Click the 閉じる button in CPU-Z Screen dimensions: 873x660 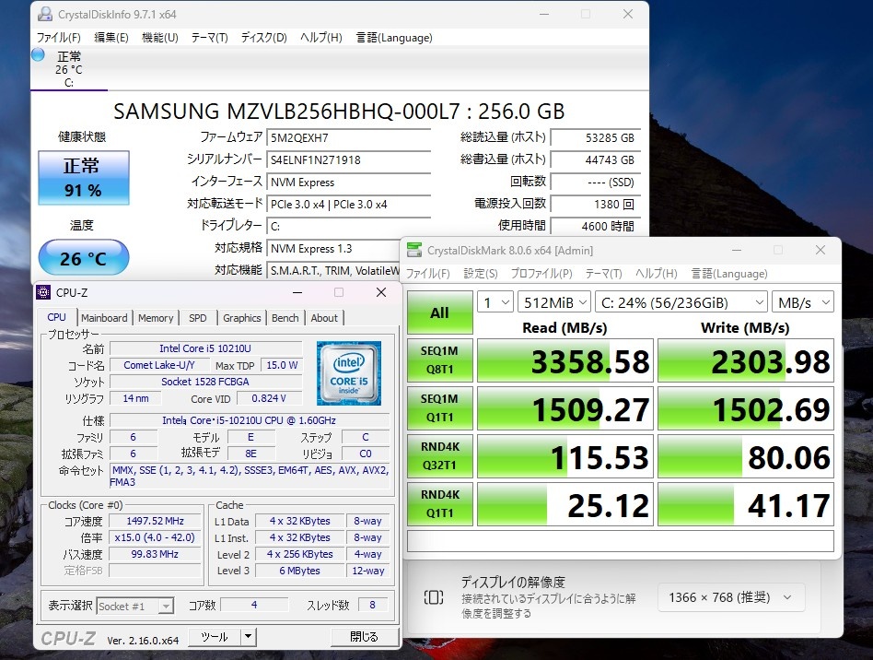(x=363, y=637)
